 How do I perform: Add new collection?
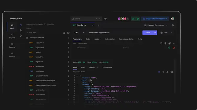(31, 33)
